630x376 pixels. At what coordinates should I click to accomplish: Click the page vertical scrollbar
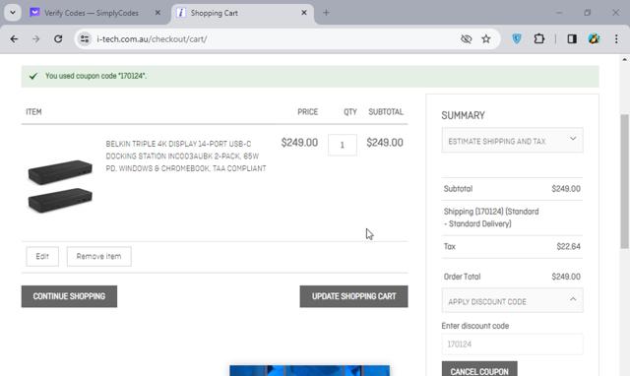click(x=624, y=181)
